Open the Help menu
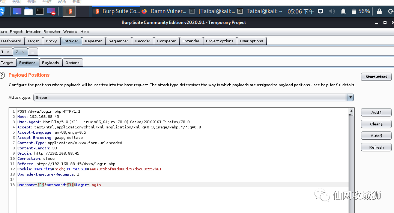 [x=84, y=31]
